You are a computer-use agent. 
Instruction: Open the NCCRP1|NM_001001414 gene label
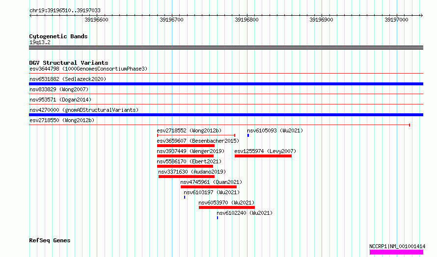(397, 246)
